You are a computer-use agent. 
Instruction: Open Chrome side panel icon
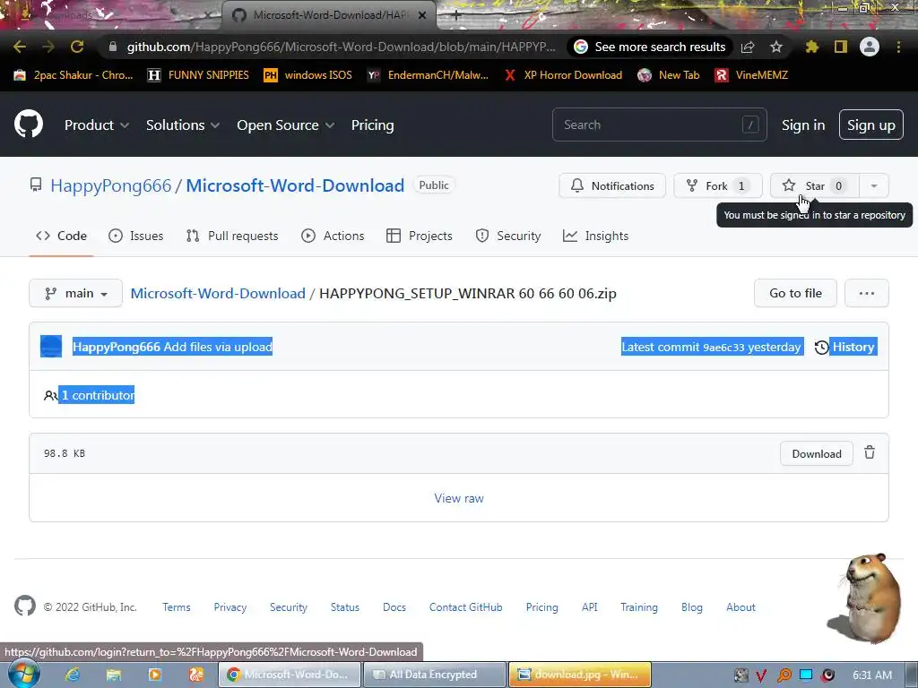pos(841,47)
